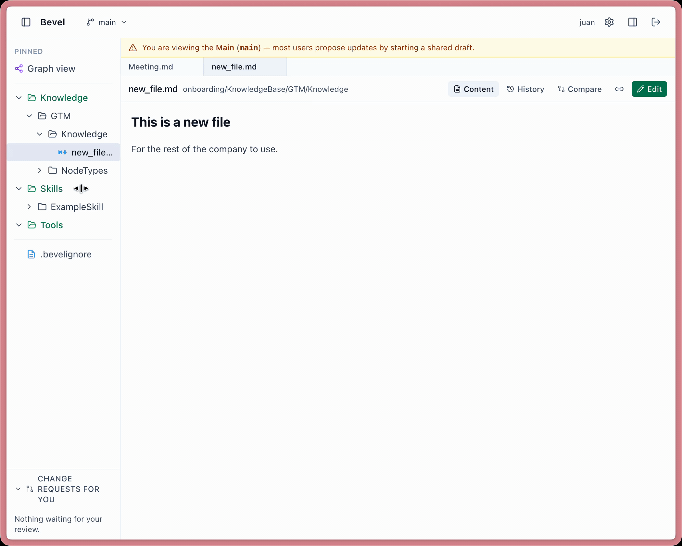This screenshot has width=682, height=546.
Task: Click the Graph view share-nodes icon
Action: pyautogui.click(x=19, y=68)
